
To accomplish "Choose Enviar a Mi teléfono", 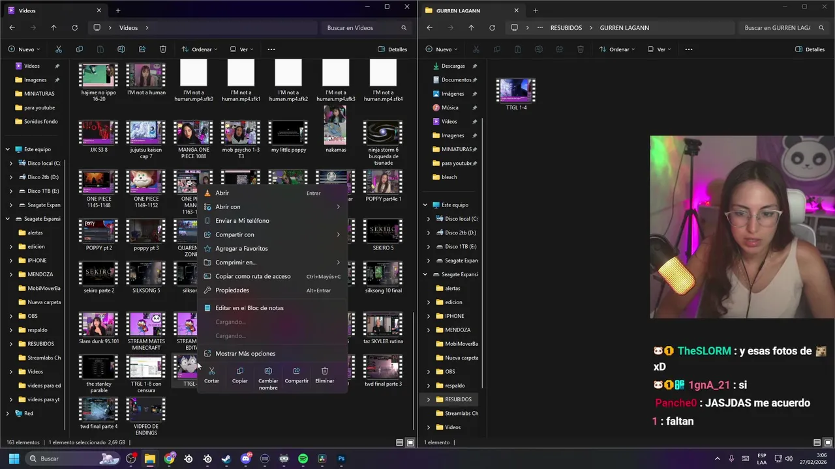I will [272, 221].
